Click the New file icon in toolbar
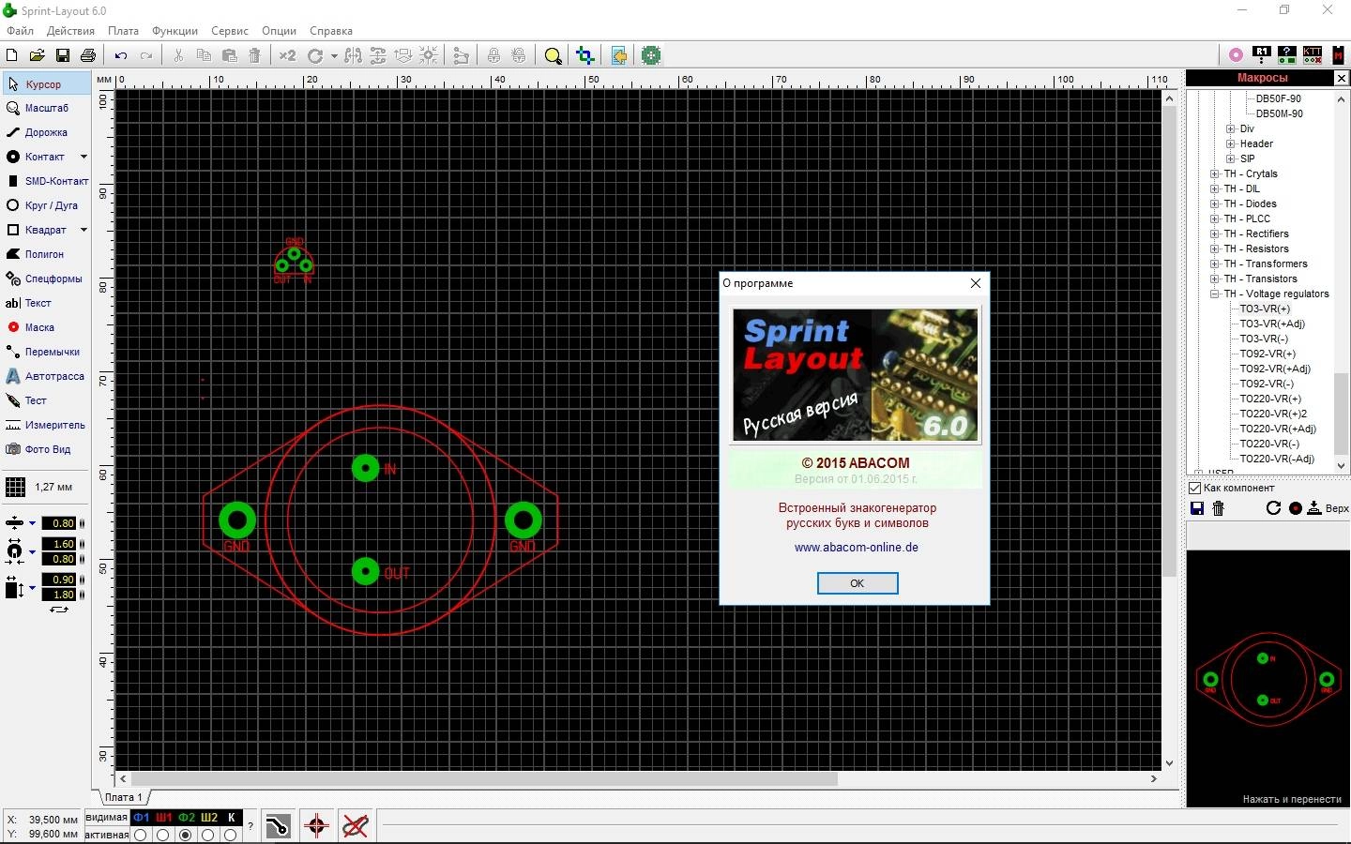 pos(12,55)
